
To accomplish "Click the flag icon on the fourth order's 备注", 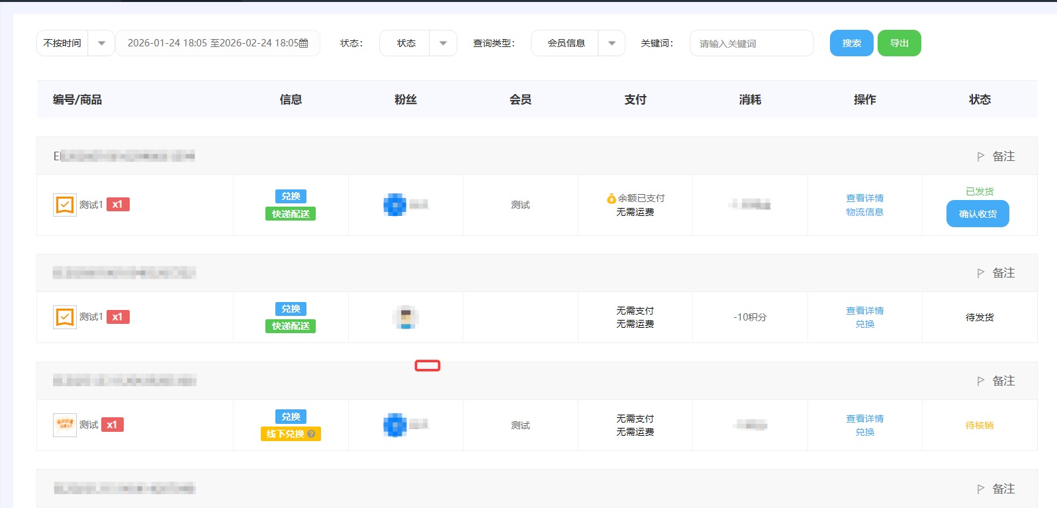I will pyautogui.click(x=981, y=489).
